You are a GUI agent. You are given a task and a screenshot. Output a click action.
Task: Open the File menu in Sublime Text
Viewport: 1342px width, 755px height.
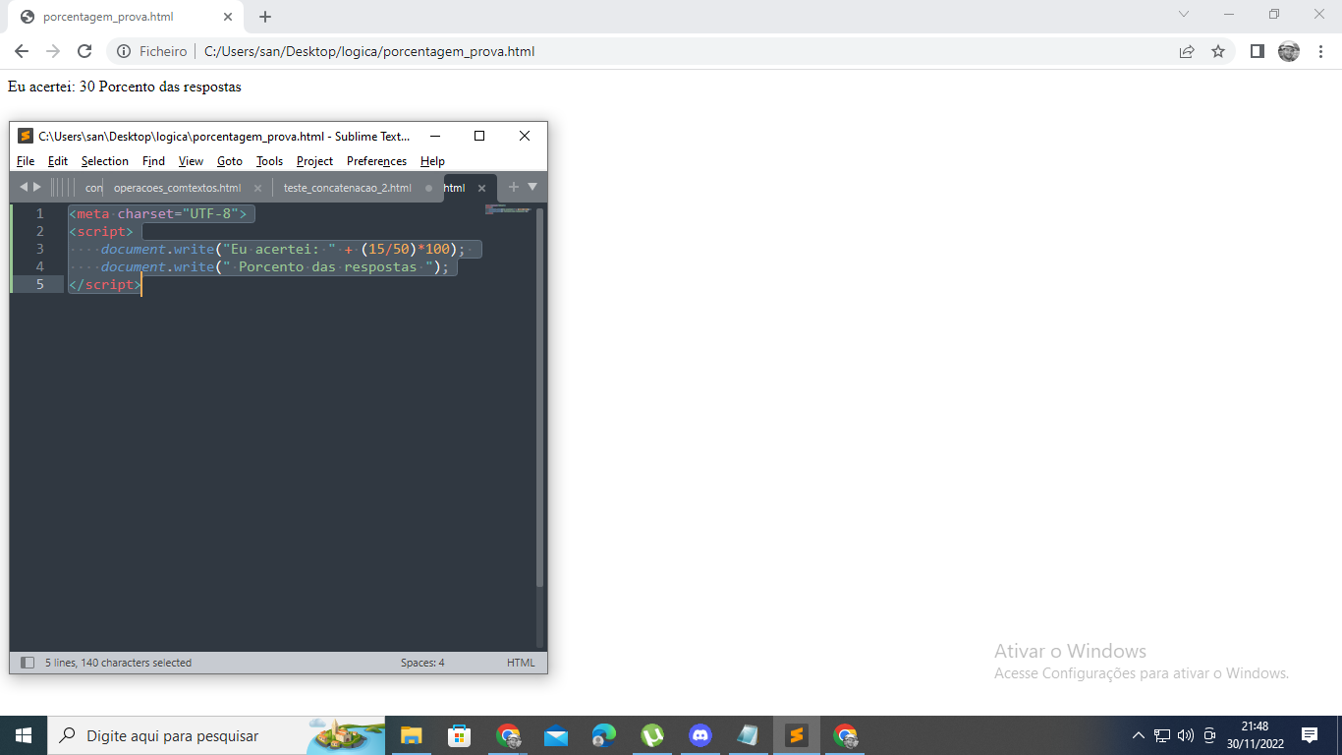point(26,161)
